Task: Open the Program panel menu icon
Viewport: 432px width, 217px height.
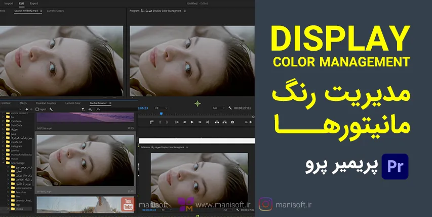Action: [184, 11]
